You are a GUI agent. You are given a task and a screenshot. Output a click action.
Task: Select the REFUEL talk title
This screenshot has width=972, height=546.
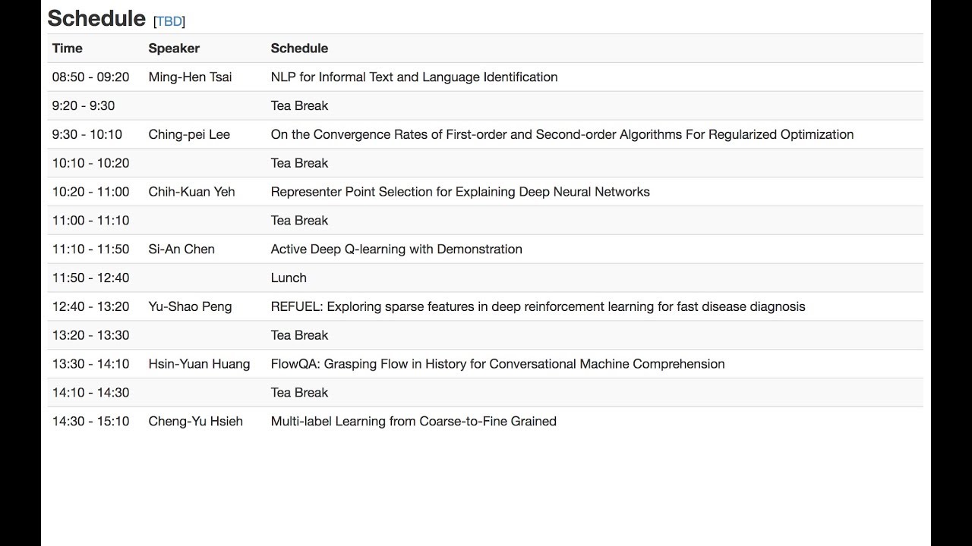coord(538,306)
